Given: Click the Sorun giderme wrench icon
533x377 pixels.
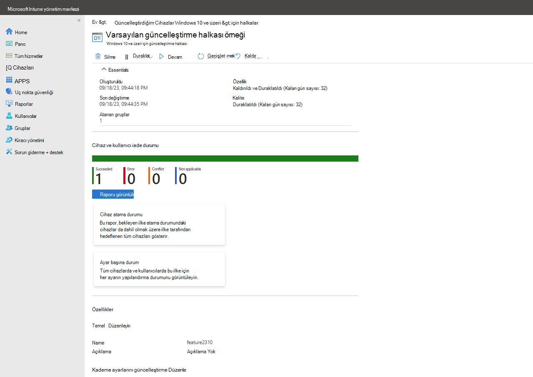Looking at the screenshot, I should (9, 152).
